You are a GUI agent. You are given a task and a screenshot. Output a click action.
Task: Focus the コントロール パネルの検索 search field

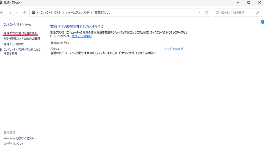point(234,13)
